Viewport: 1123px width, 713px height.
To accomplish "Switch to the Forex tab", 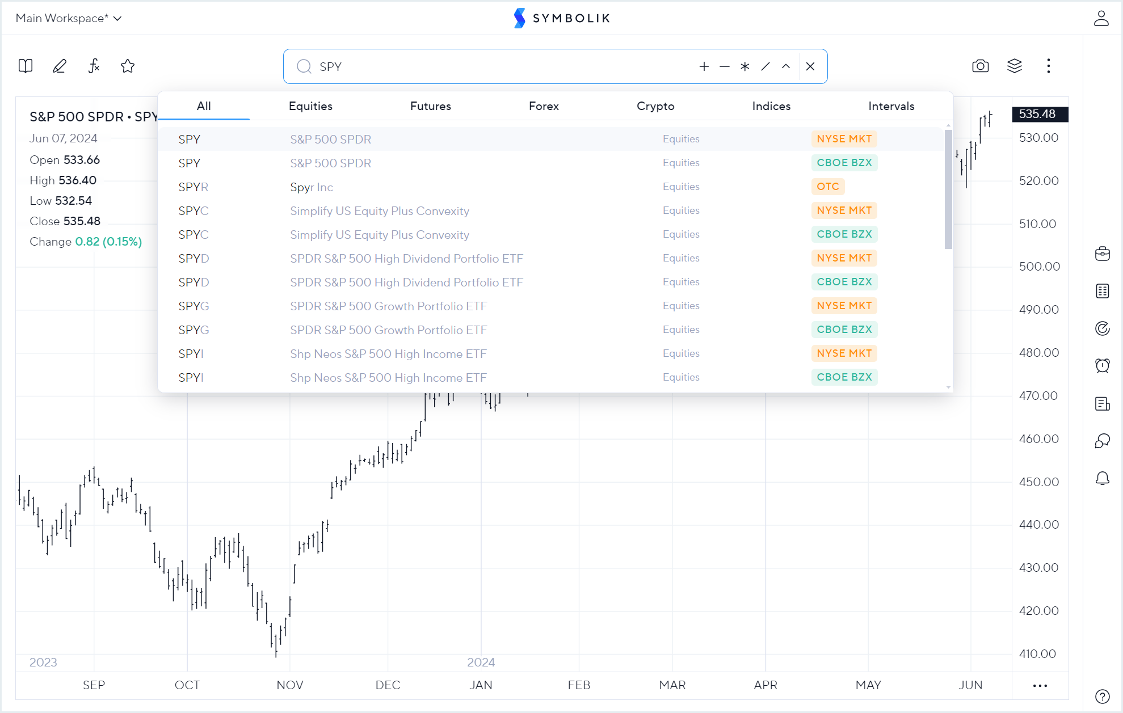I will click(544, 106).
